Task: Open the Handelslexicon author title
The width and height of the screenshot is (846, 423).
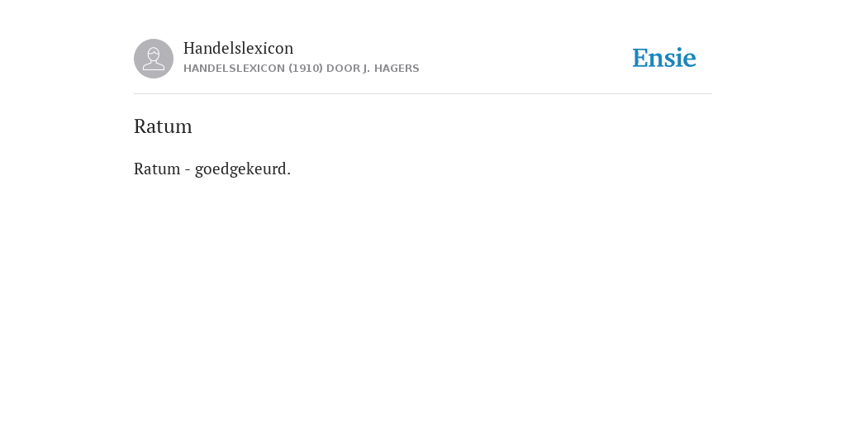Action: coord(239,48)
